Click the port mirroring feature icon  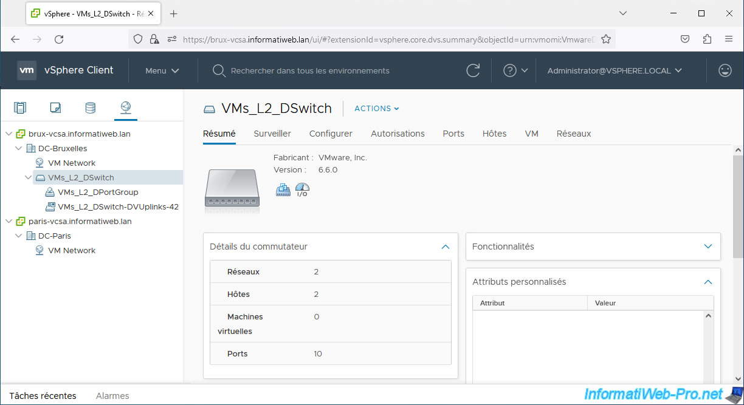283,189
